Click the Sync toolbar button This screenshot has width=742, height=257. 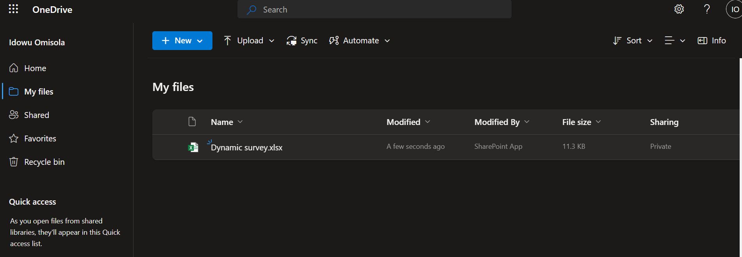pyautogui.click(x=302, y=41)
